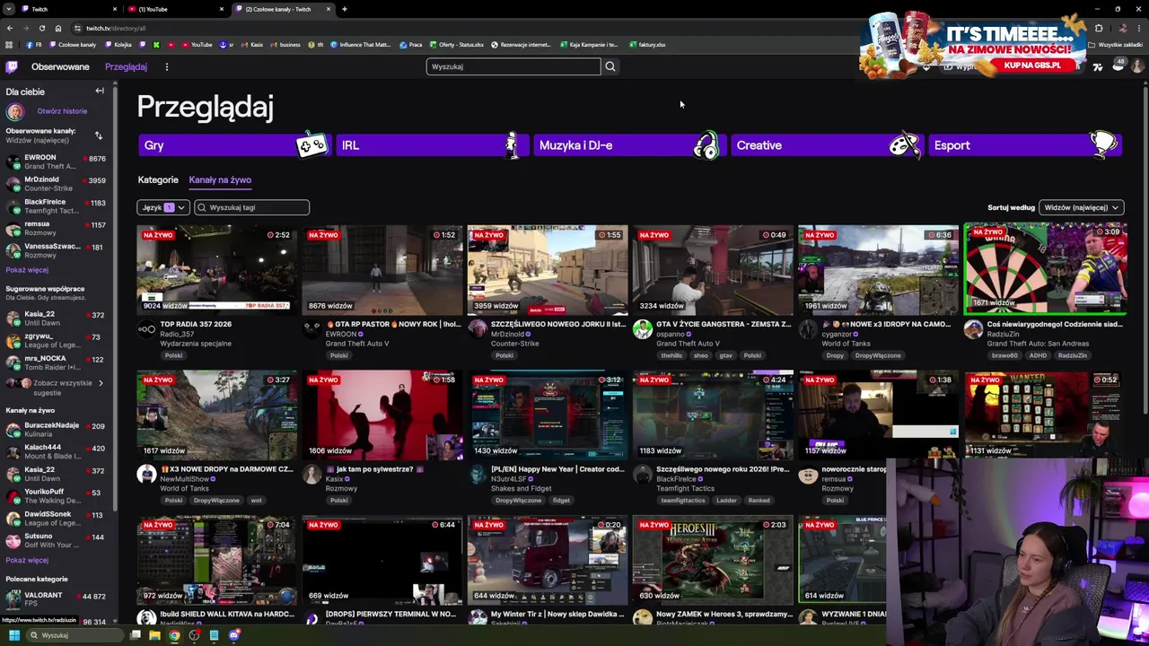The image size is (1149, 646).
Task: Click VanessaSzwac channel in sidebar
Action: click(x=57, y=250)
